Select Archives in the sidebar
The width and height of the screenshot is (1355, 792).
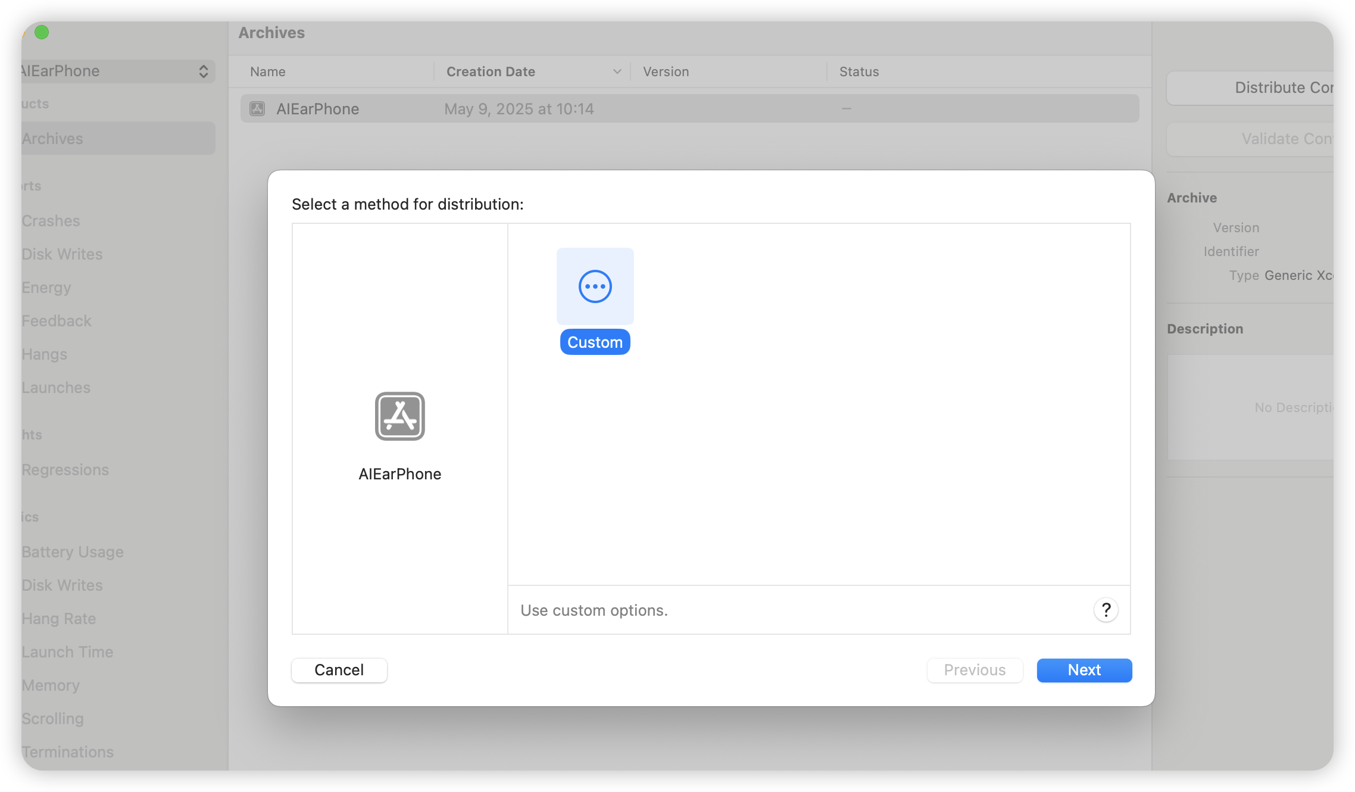[118, 139]
